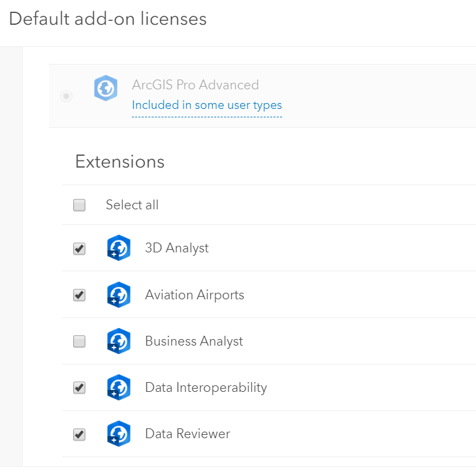The height and width of the screenshot is (476, 476).
Task: Click the 3D Analyst extension icon
Action: click(x=119, y=248)
